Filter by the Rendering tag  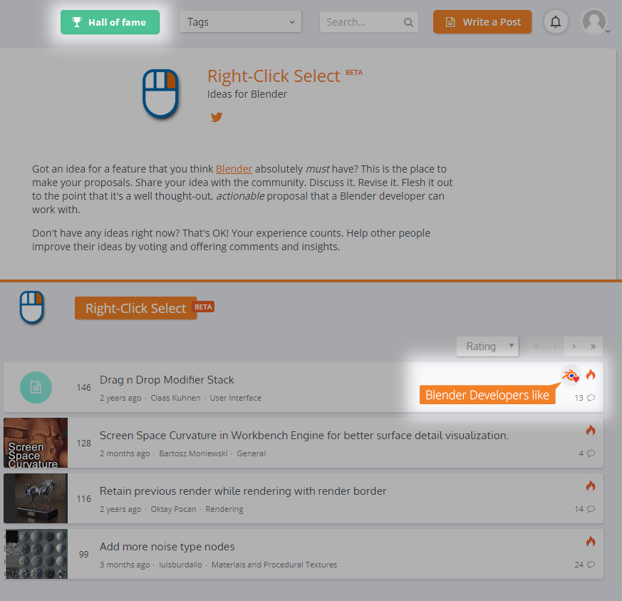pos(224,509)
